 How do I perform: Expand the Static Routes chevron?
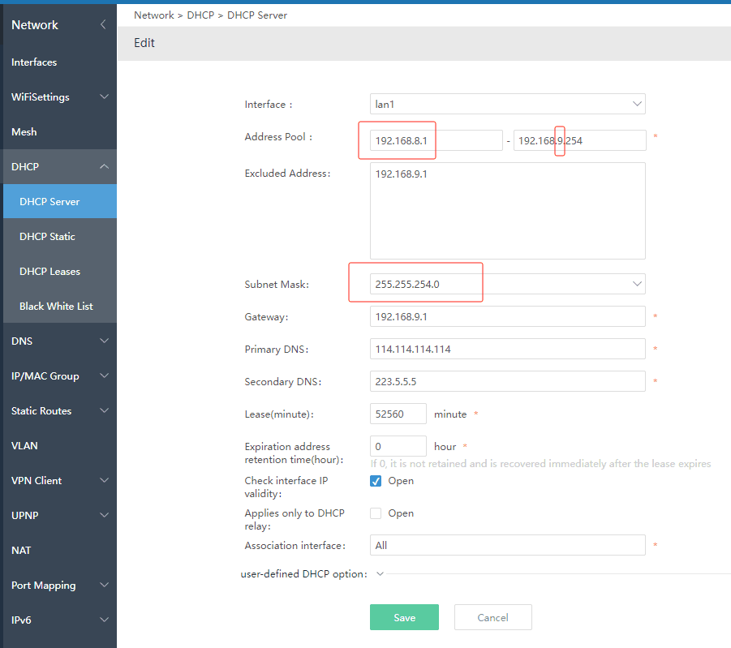(x=105, y=410)
